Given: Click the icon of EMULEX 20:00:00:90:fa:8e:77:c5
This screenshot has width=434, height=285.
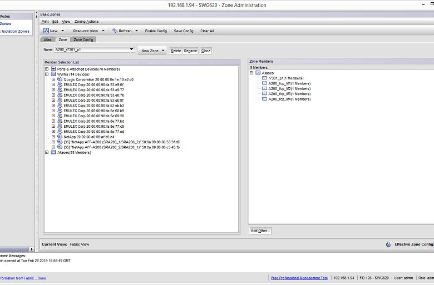Looking at the screenshot, I should point(60,126).
